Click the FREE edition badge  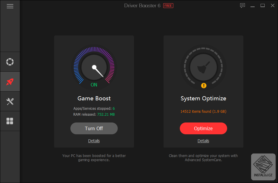[168, 6]
